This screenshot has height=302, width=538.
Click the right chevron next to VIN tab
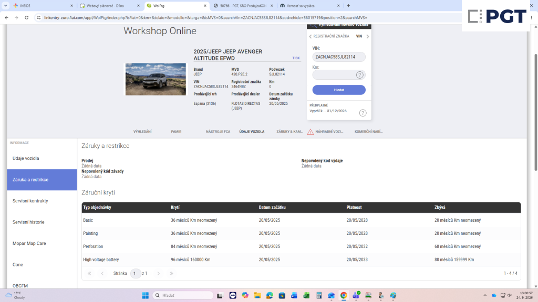point(367,36)
